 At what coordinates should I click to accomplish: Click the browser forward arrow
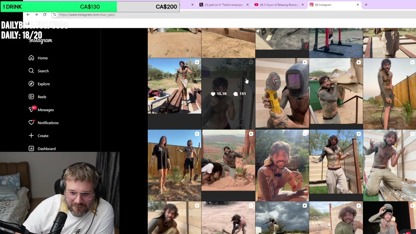[x=36, y=15]
